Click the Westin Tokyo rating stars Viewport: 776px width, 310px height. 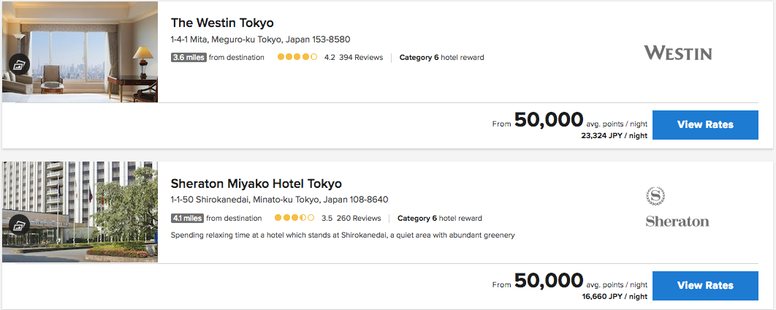click(x=297, y=57)
